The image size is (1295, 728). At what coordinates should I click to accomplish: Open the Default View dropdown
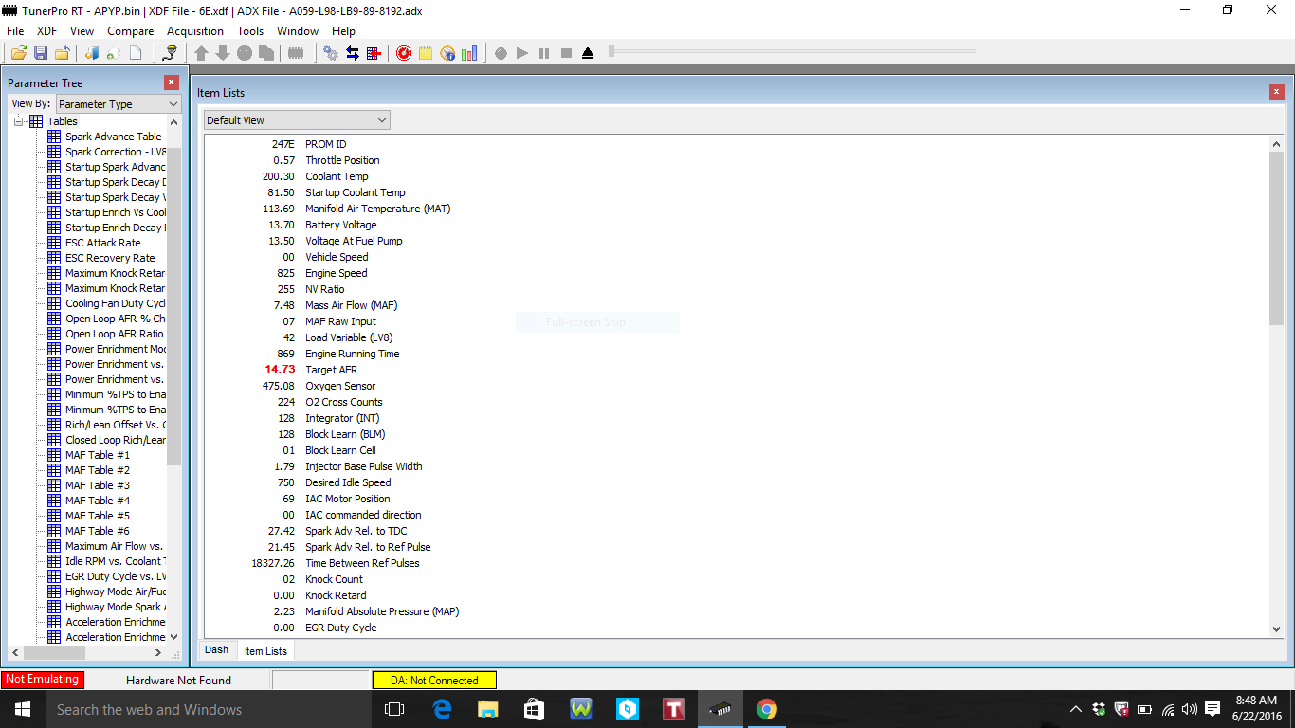(297, 120)
